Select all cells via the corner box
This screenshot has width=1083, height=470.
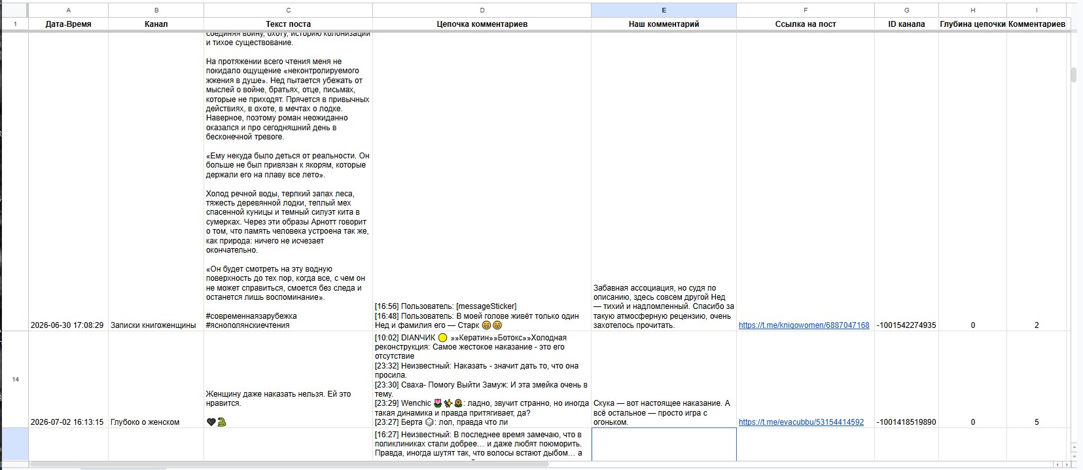tap(14, 10)
